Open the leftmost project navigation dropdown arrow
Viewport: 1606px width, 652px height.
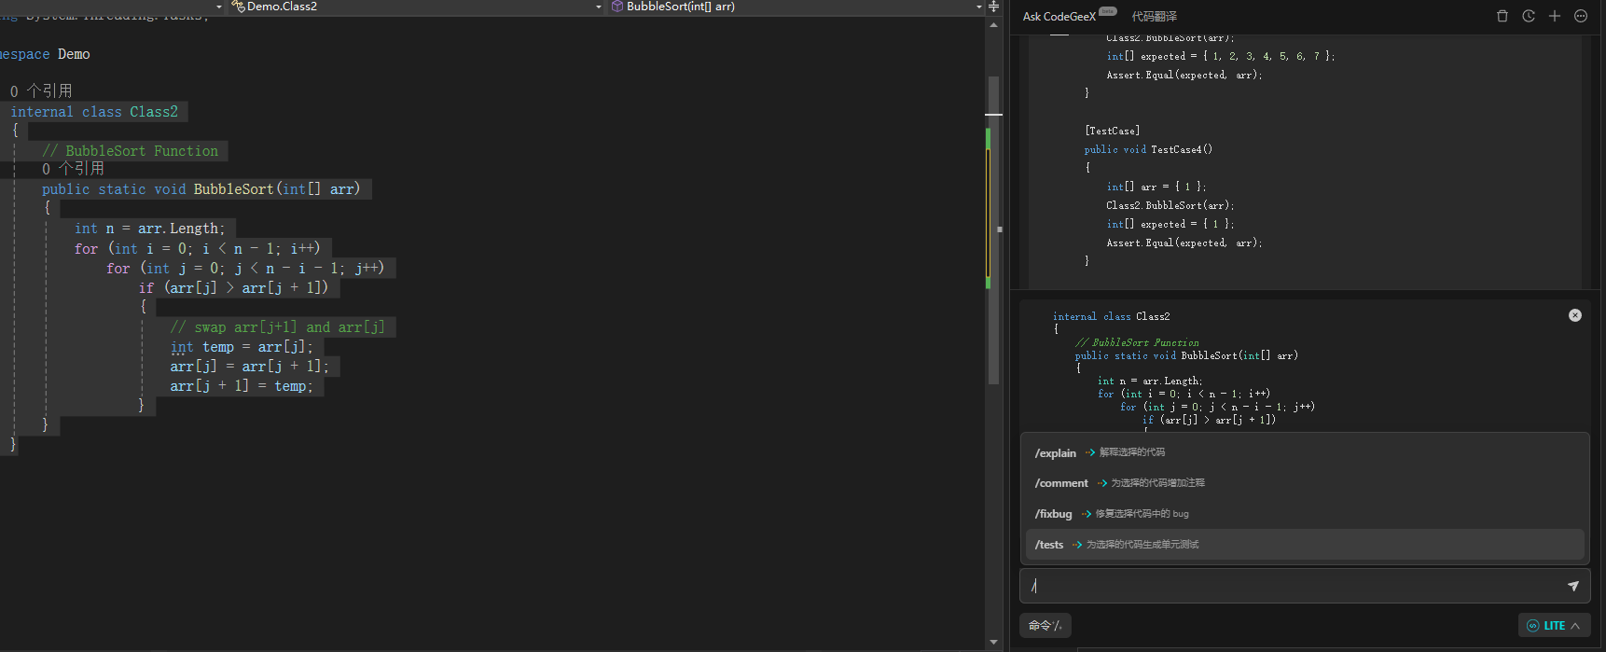click(219, 7)
